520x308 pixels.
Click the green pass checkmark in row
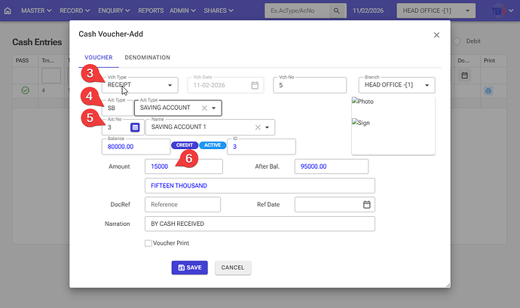point(25,90)
